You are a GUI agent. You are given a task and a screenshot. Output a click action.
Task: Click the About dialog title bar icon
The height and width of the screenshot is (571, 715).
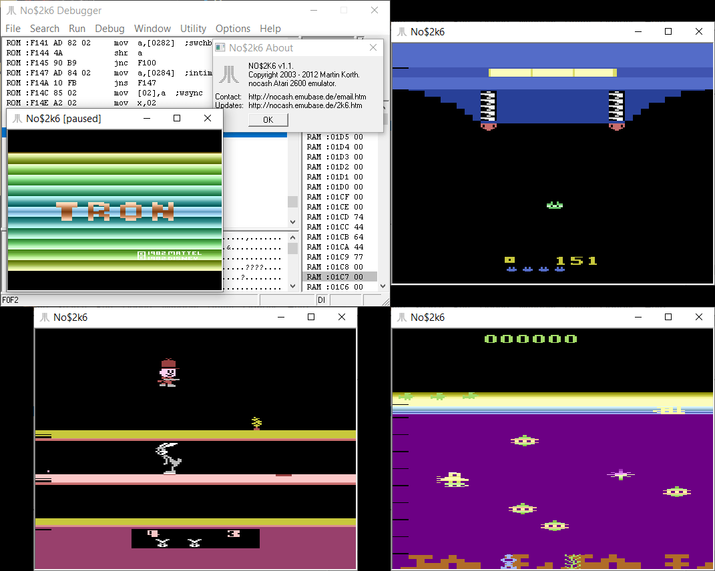click(x=220, y=47)
